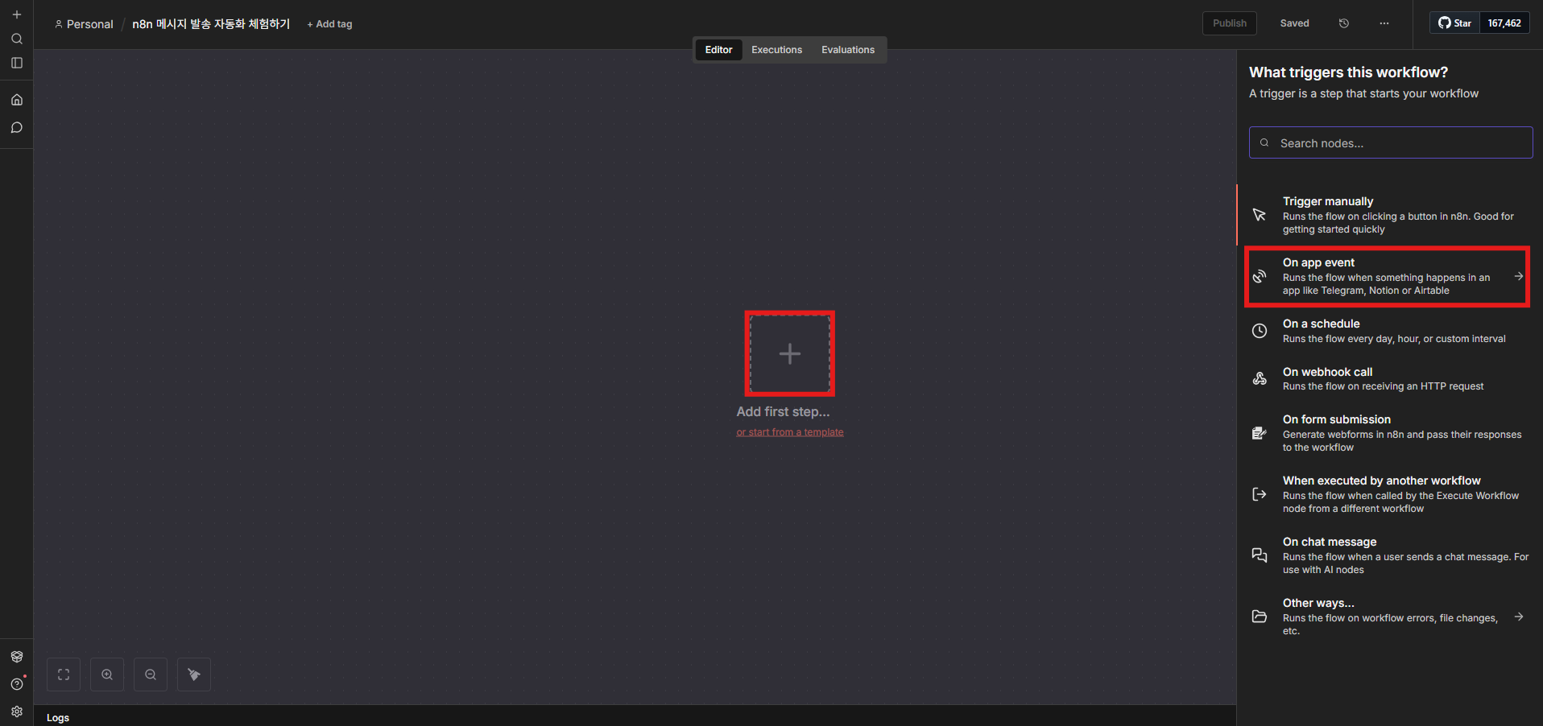The image size is (1543, 726).
Task: Zoom in on the workflow canvas
Action: point(107,674)
